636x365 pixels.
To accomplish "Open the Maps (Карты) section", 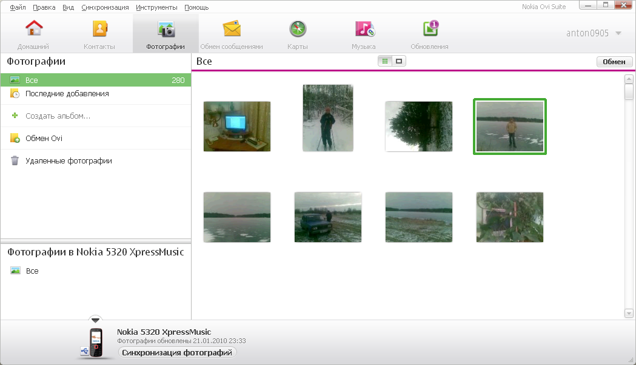I will [x=298, y=35].
